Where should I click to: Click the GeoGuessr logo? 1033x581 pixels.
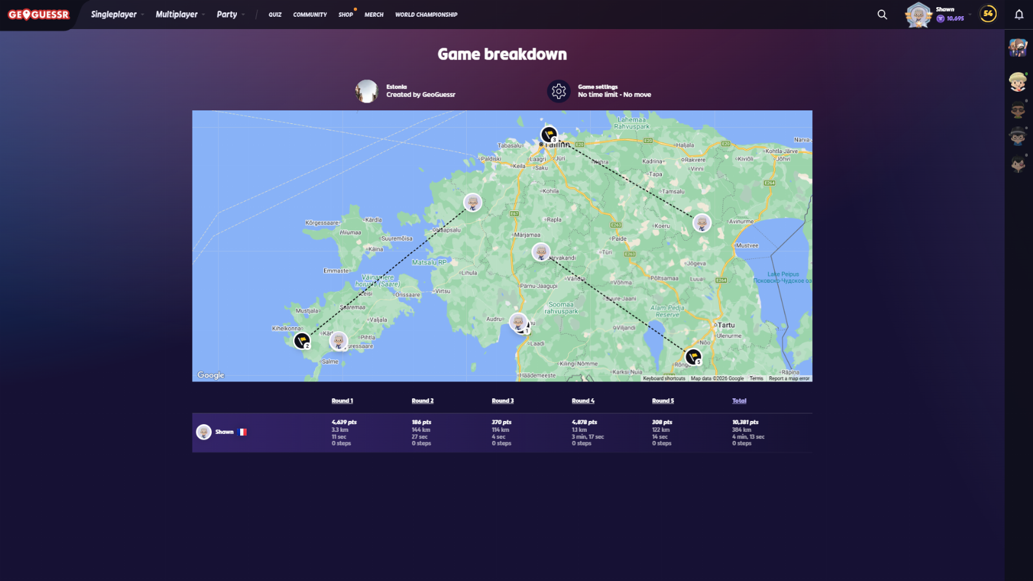pos(39,14)
